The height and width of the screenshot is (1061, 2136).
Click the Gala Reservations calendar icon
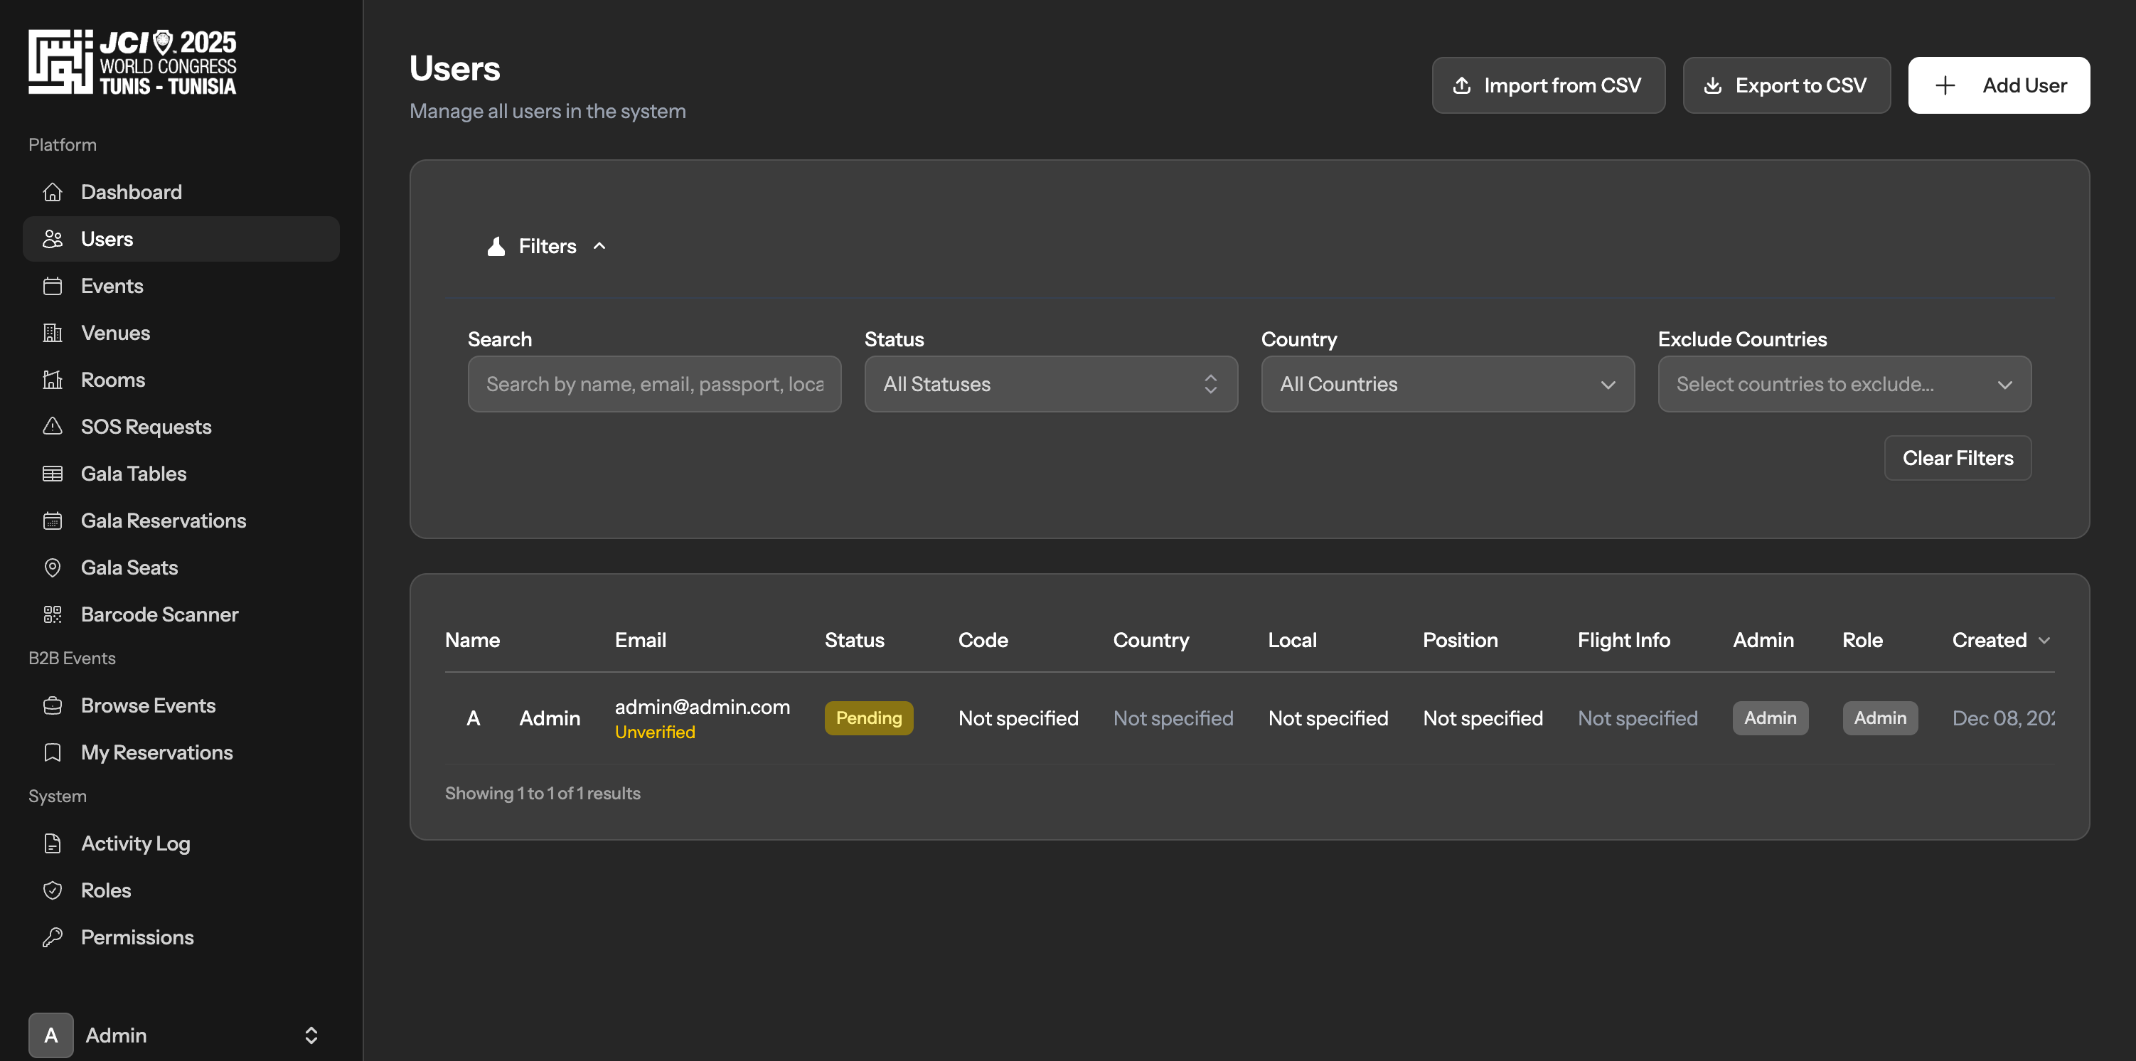(x=52, y=521)
